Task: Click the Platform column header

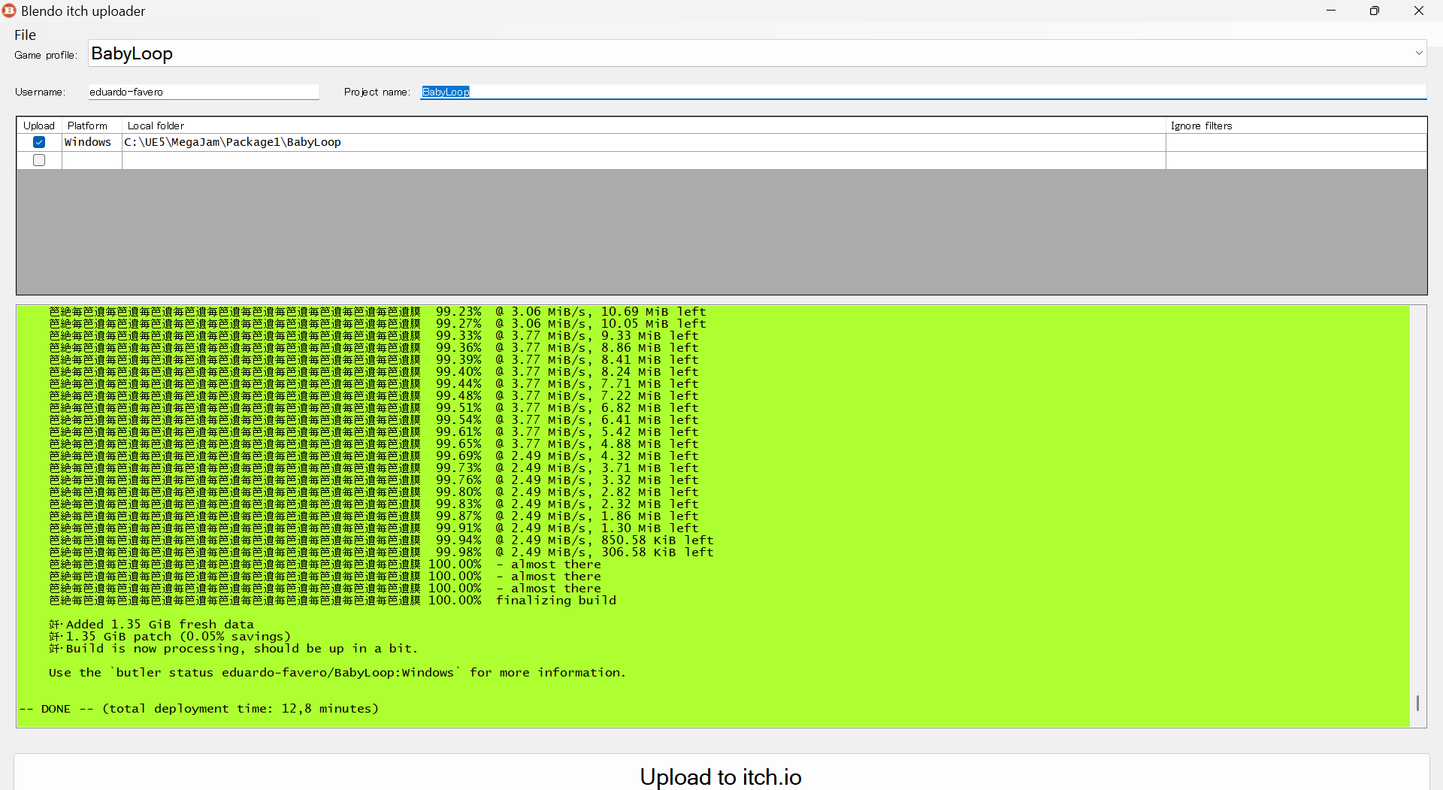Action: [88, 126]
